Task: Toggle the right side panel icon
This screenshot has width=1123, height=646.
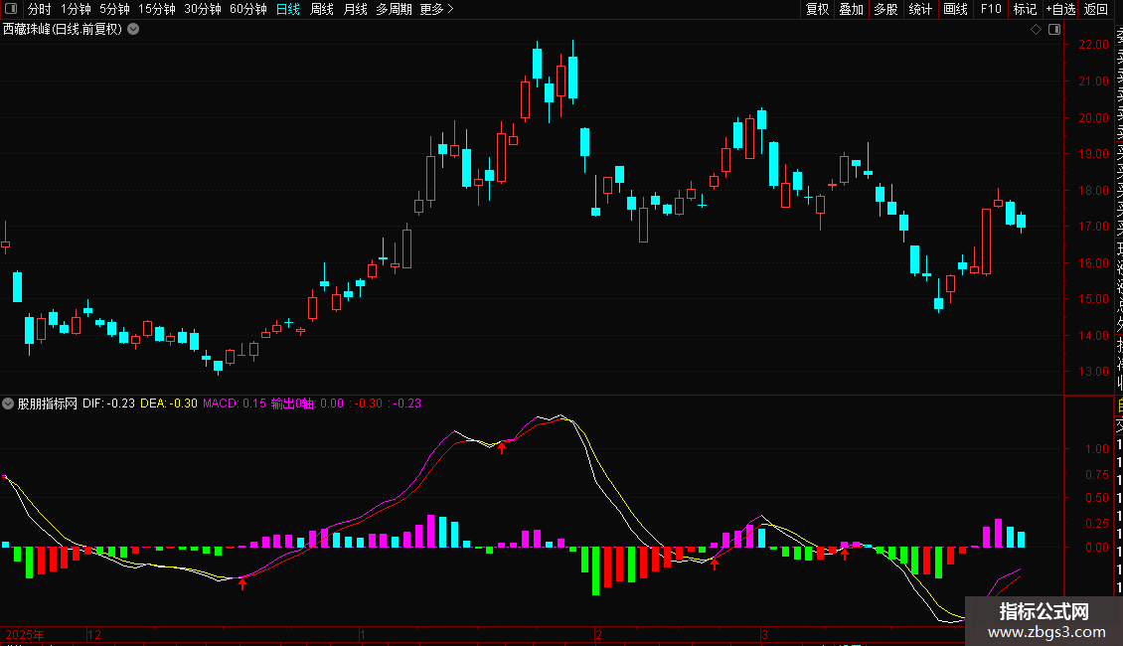Action: point(1054,30)
